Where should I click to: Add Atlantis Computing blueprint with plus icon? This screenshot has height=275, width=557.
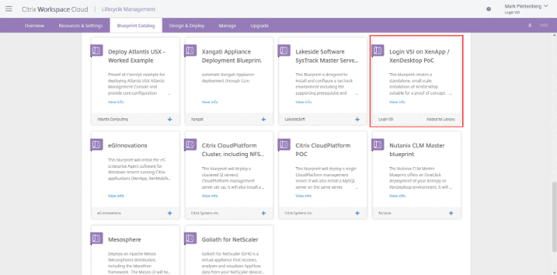point(170,119)
